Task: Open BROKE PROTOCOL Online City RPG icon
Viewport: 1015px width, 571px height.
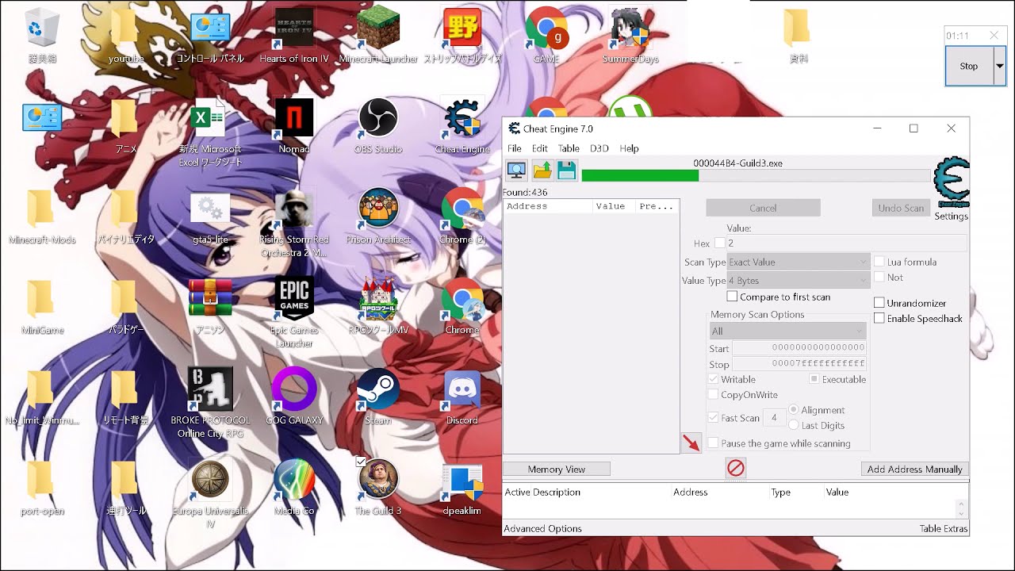Action: click(x=210, y=403)
